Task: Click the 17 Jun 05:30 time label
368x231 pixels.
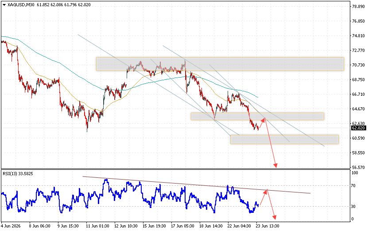Action: click(x=182, y=226)
